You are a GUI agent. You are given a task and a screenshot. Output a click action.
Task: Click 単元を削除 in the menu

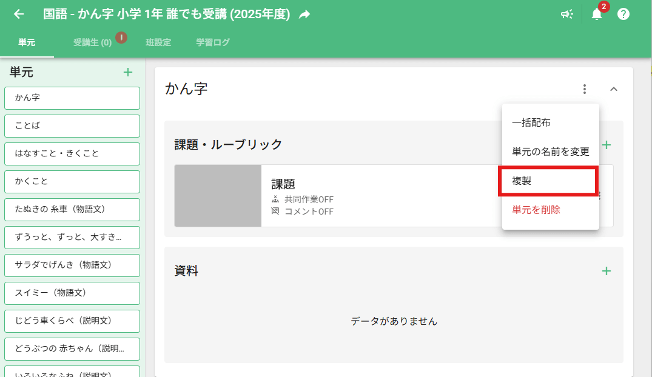click(536, 210)
